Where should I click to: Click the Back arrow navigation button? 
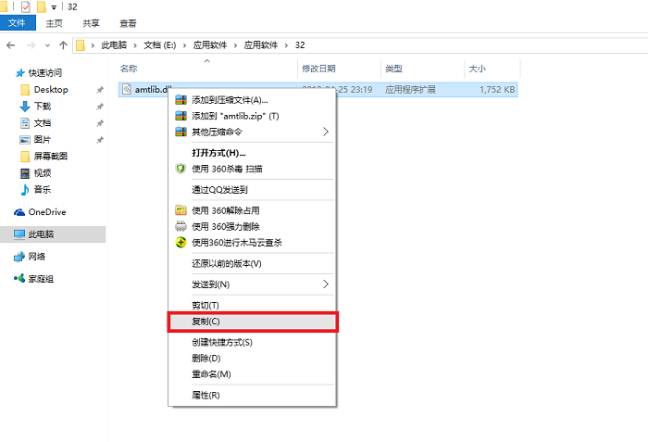coord(11,45)
